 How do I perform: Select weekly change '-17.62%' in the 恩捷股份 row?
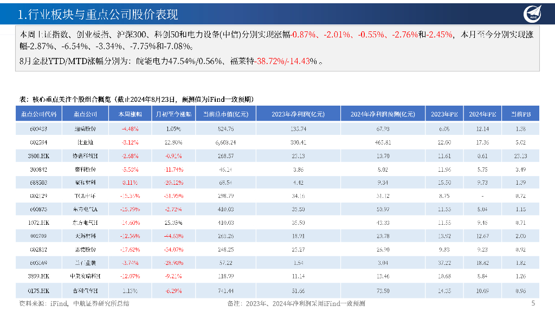click(x=130, y=249)
